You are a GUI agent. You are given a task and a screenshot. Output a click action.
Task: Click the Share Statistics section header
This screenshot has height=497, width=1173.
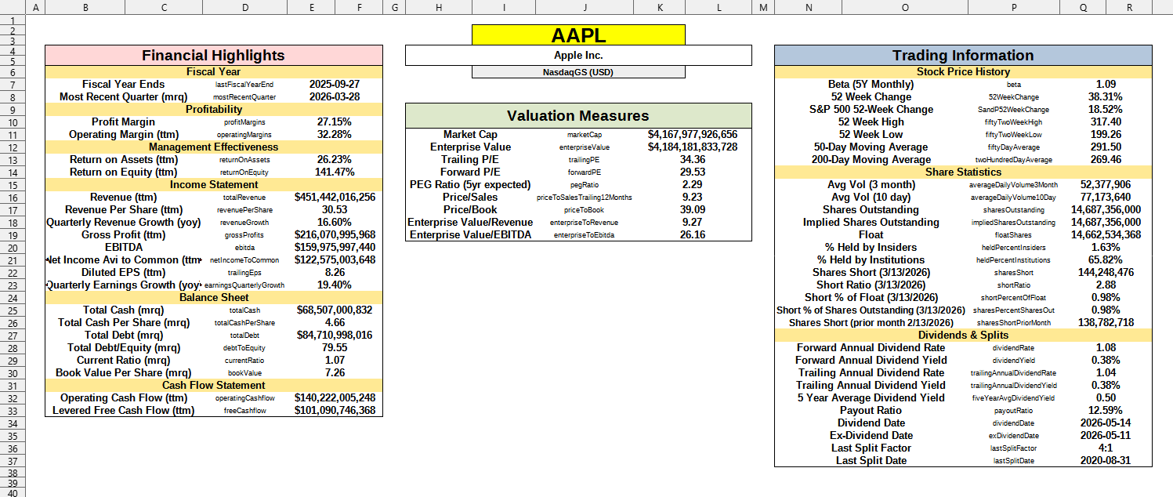(963, 172)
